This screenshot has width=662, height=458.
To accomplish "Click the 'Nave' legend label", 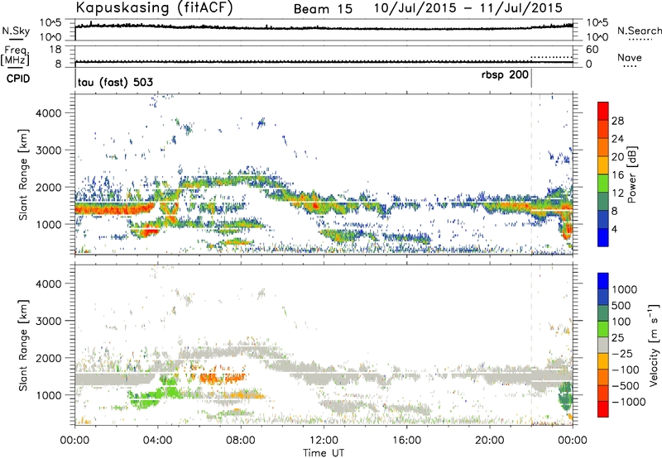I will (629, 57).
